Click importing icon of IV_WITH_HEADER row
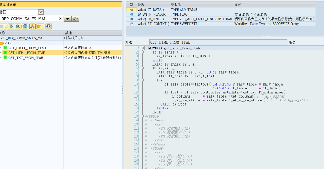Screen dimensions: 324x169 pos(131,14)
